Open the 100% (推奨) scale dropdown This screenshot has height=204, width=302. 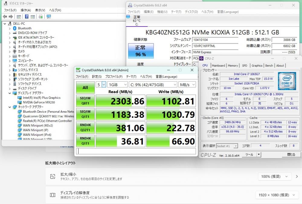(275, 176)
